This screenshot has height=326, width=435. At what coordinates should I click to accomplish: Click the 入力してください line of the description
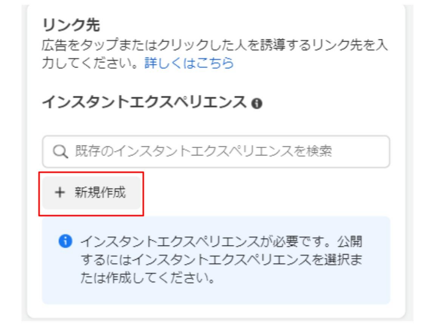click(90, 63)
